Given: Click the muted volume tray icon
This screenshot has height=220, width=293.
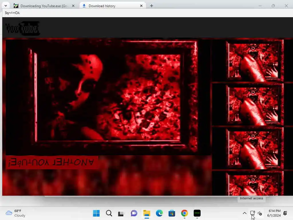Looking at the screenshot, I should [260, 213].
